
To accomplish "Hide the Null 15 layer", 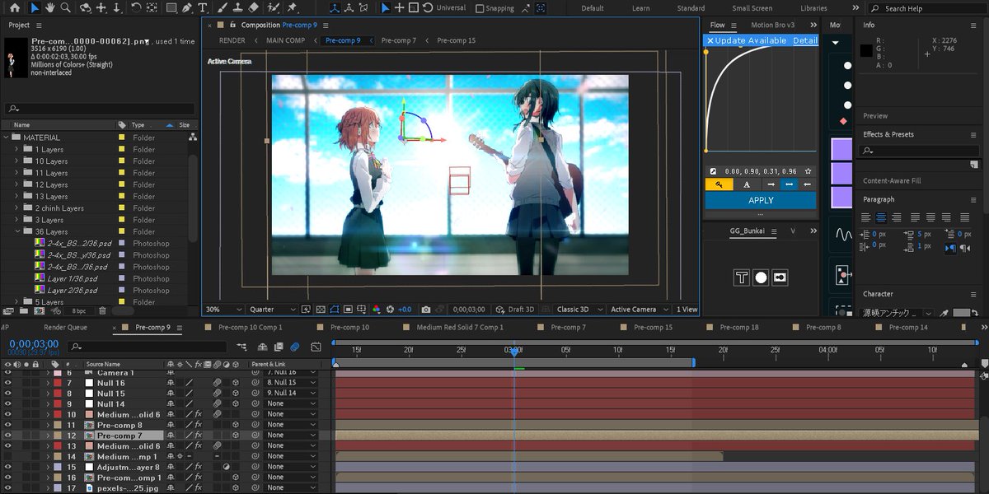I will pos(8,394).
